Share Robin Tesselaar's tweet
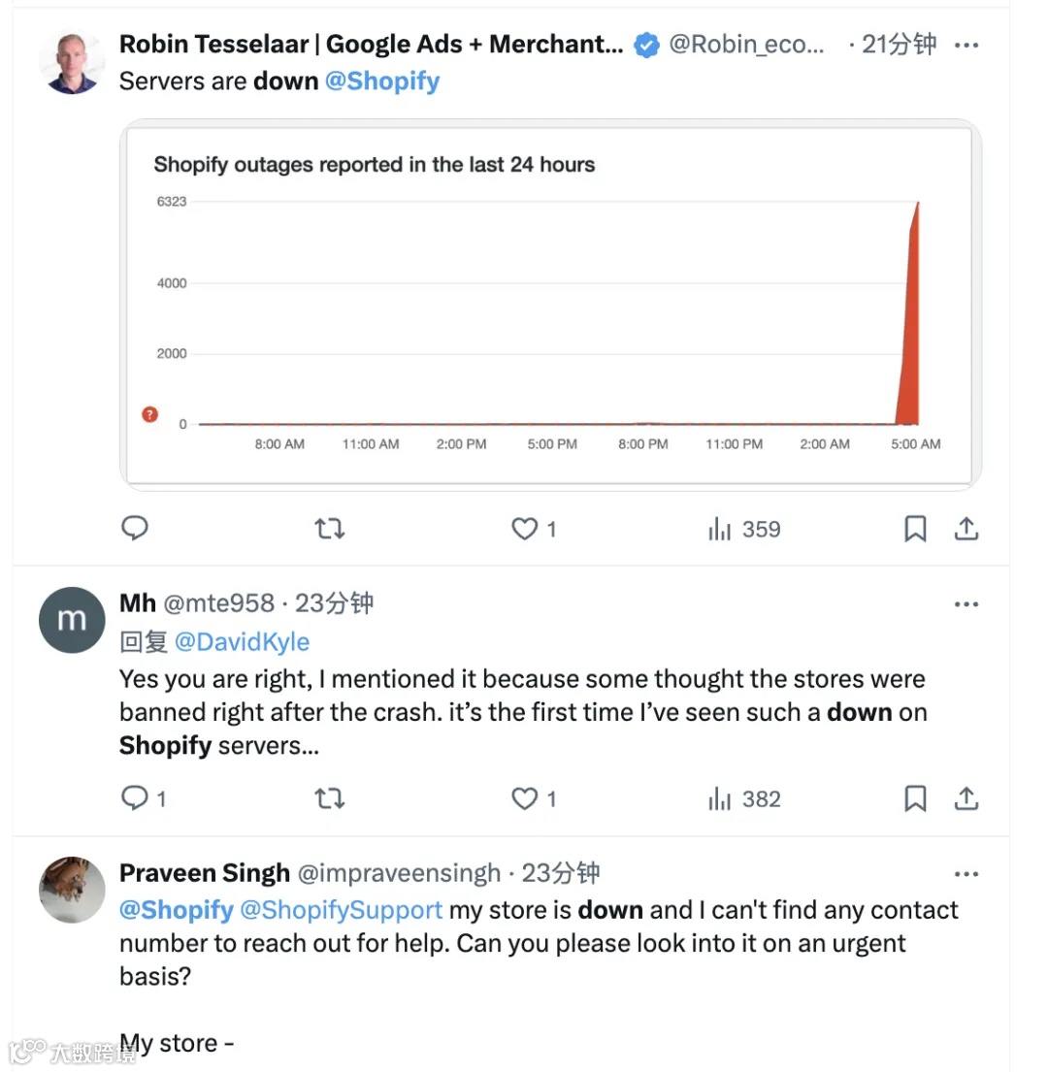 (966, 529)
